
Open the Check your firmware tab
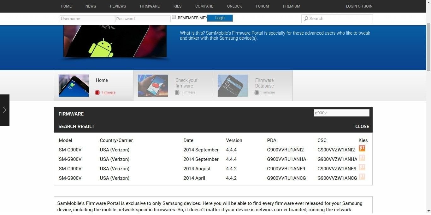coord(173,86)
